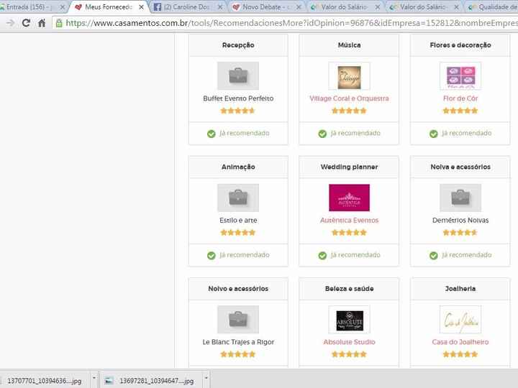Reload the page with the refresh icon
Viewport: 518px width, 388px height.
[x=26, y=23]
